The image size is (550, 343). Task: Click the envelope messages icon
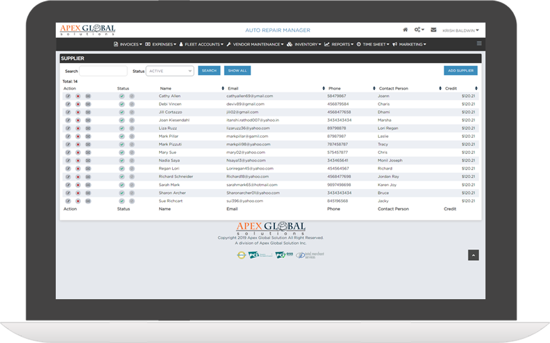(x=433, y=29)
